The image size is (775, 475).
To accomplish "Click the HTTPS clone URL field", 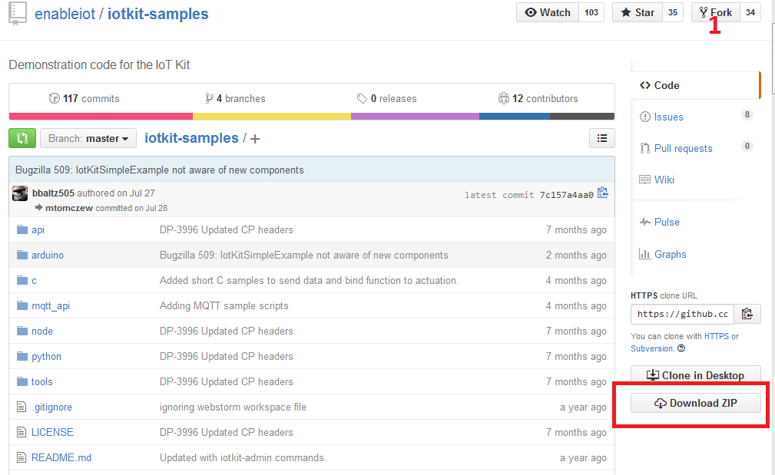I will pos(682,314).
